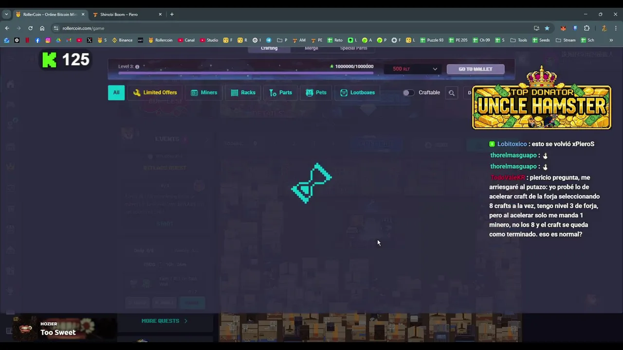
Task: Close the Shinobi Boom browser tab
Action: click(x=160, y=14)
